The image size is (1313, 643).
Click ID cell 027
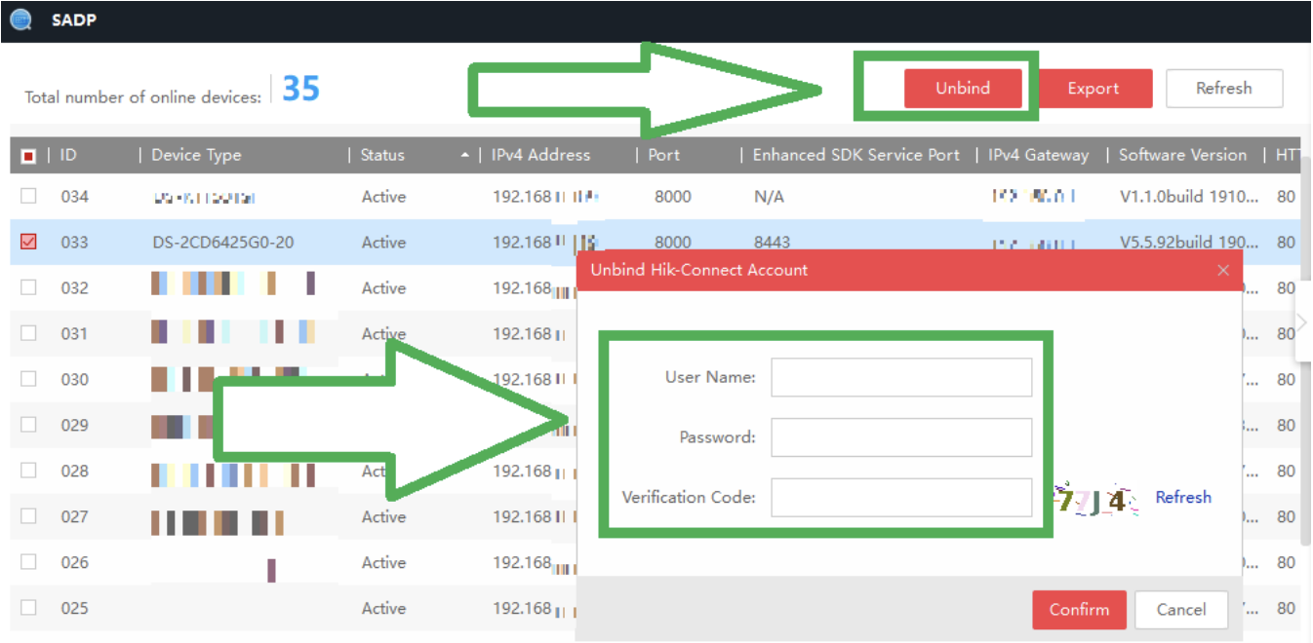click(x=74, y=516)
